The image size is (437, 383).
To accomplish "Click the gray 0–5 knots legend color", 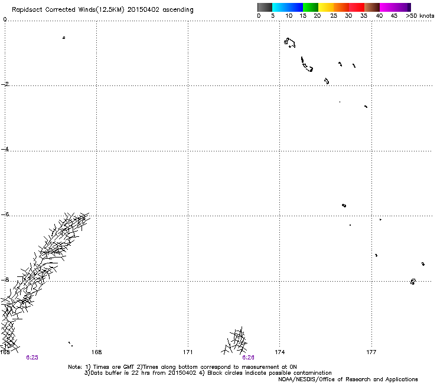I will [265, 7].
